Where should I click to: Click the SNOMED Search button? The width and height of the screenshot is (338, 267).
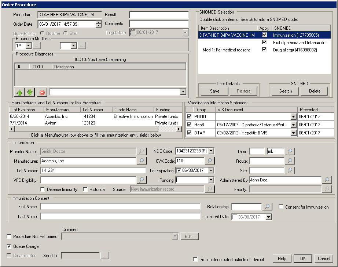coord(286,91)
